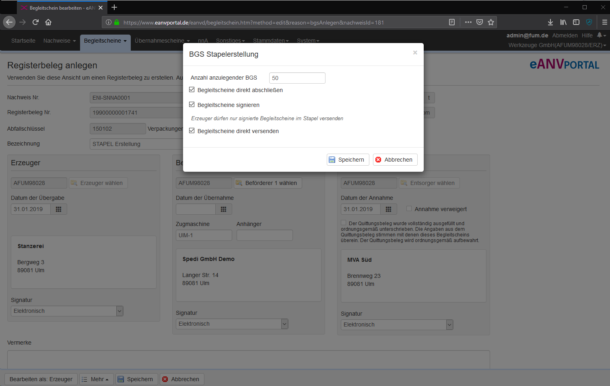Open Hilfe link
Screen dimensions: 610x386
[x=587, y=35]
